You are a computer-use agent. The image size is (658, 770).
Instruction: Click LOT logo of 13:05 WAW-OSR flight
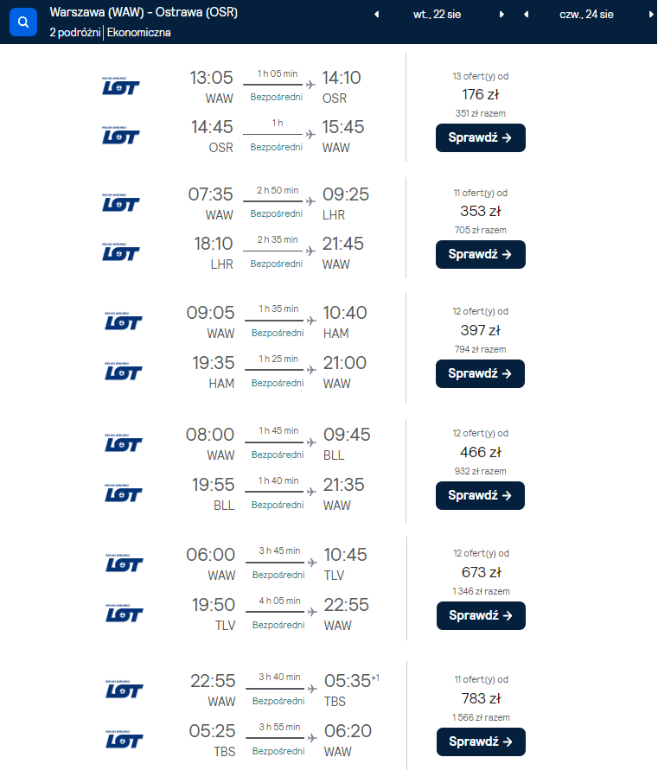(x=121, y=86)
